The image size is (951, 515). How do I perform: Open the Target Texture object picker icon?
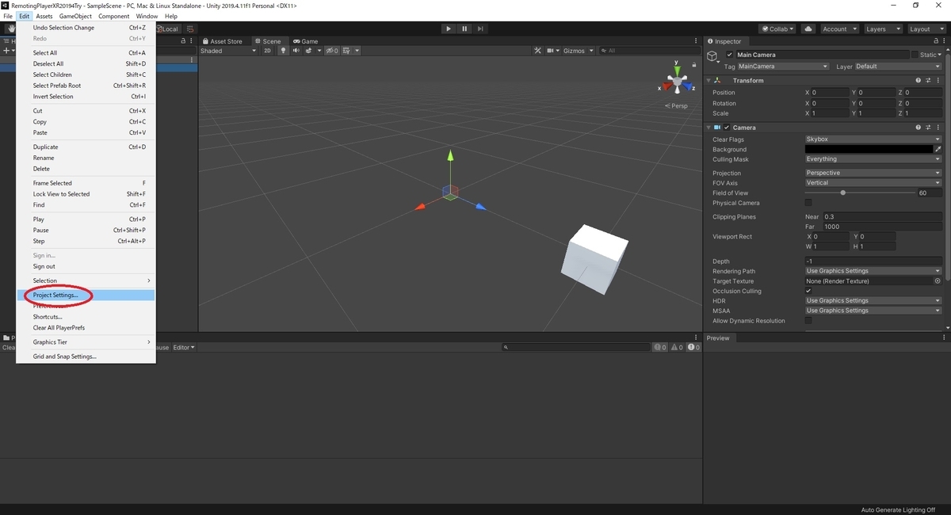(x=938, y=280)
